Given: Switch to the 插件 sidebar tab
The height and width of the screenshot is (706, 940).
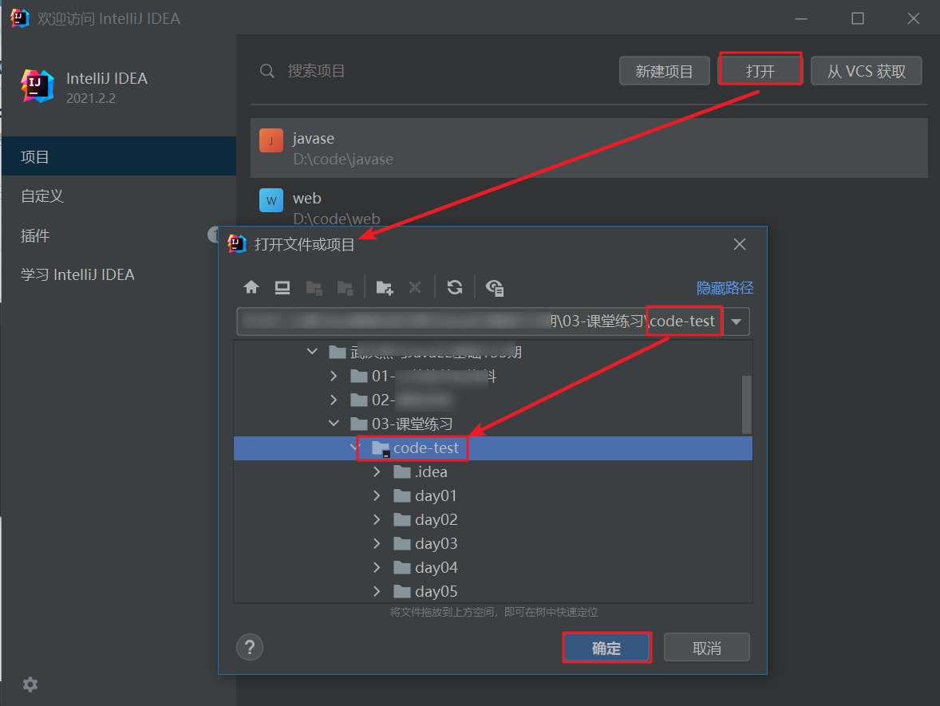Looking at the screenshot, I should pyautogui.click(x=119, y=235).
